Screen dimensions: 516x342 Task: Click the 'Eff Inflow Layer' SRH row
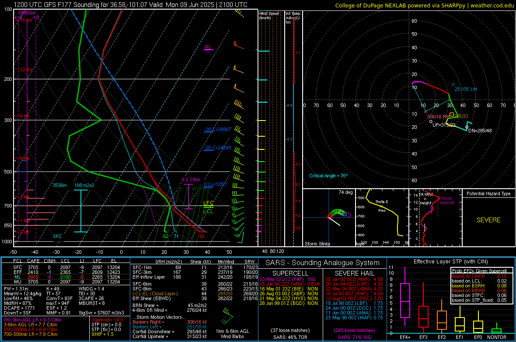[195, 277]
